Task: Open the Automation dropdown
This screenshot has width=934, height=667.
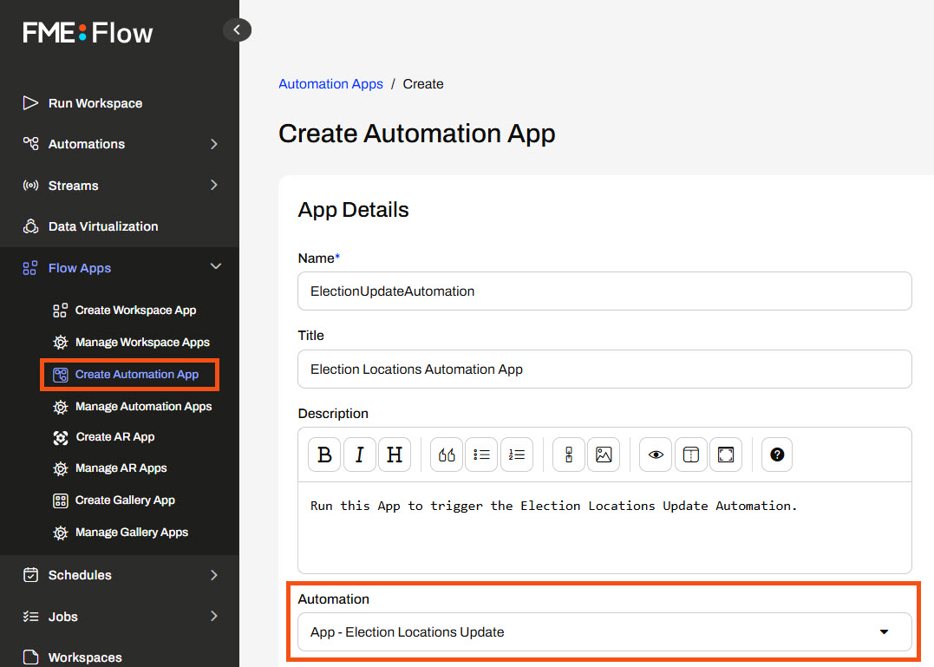Action: pos(604,631)
